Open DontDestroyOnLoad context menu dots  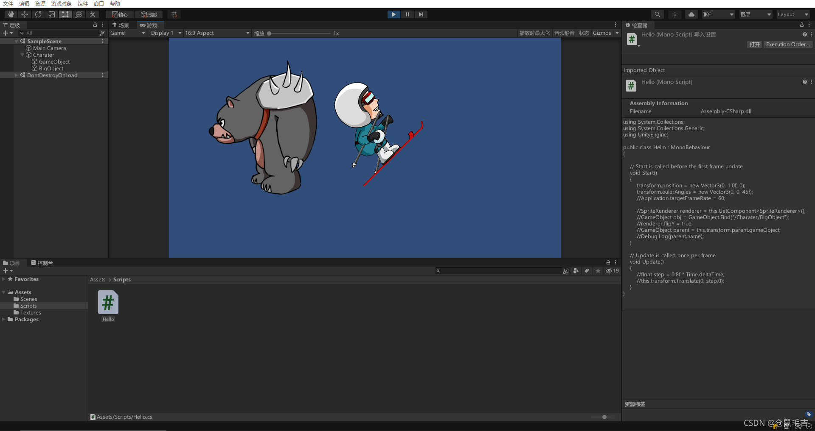tap(103, 75)
